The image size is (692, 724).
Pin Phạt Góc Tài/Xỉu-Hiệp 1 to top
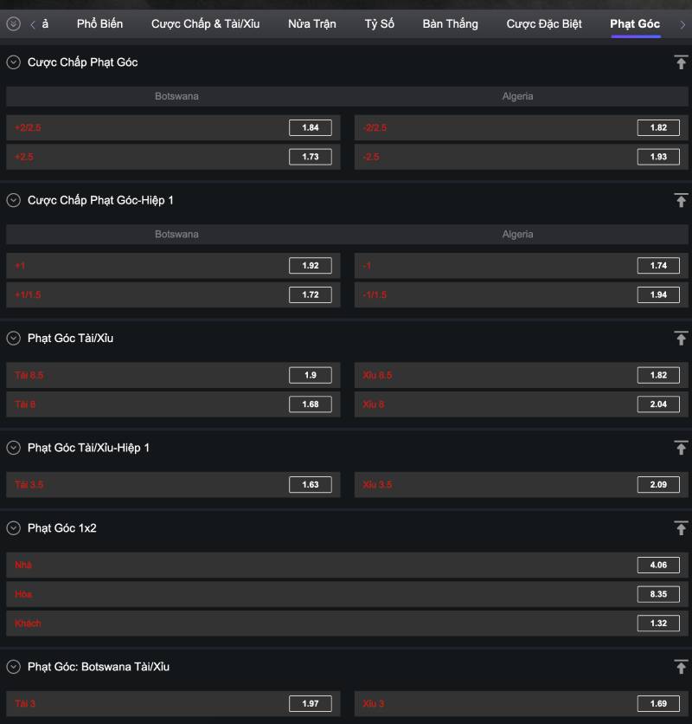pos(681,448)
